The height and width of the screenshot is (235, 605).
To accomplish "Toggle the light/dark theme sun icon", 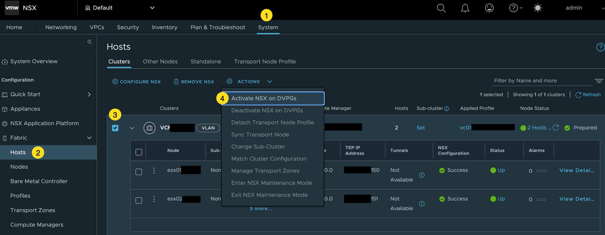I will click(x=537, y=8).
